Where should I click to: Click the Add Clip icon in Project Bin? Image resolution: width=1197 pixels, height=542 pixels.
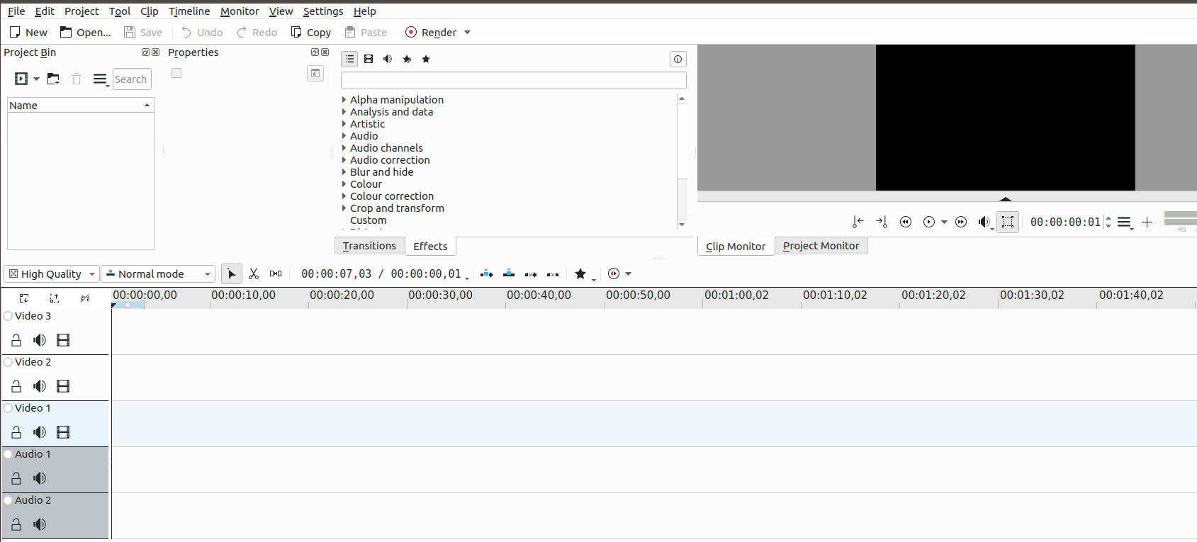[x=21, y=79]
